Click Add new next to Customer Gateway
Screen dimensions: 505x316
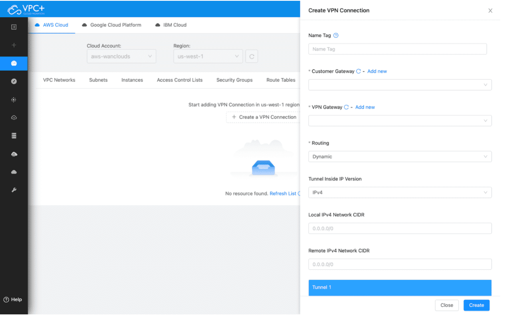tap(377, 71)
